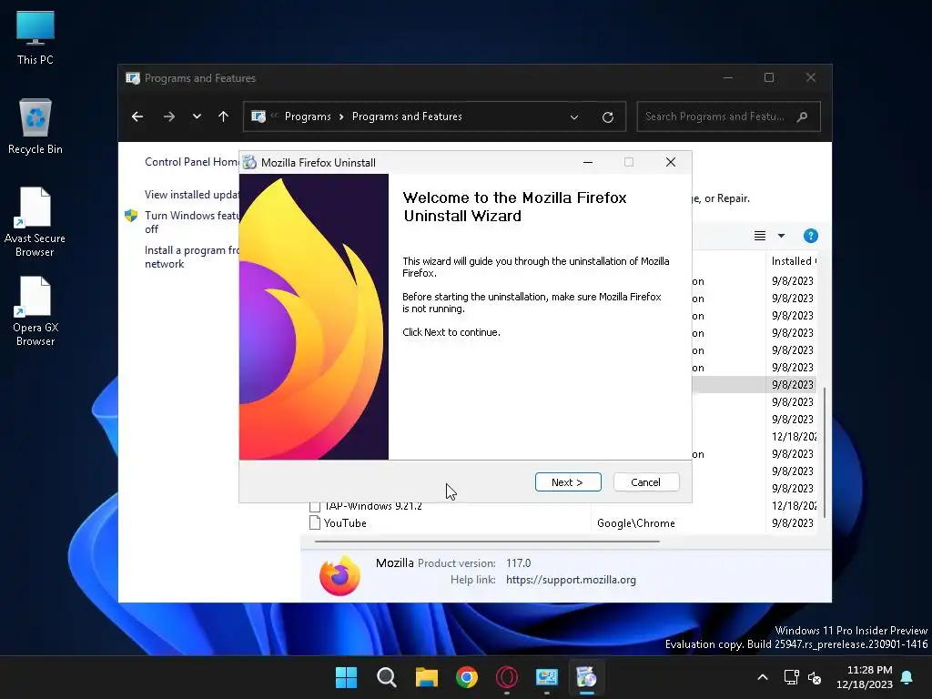Show hidden system tray icons chevron
The height and width of the screenshot is (699, 932).
click(x=763, y=677)
